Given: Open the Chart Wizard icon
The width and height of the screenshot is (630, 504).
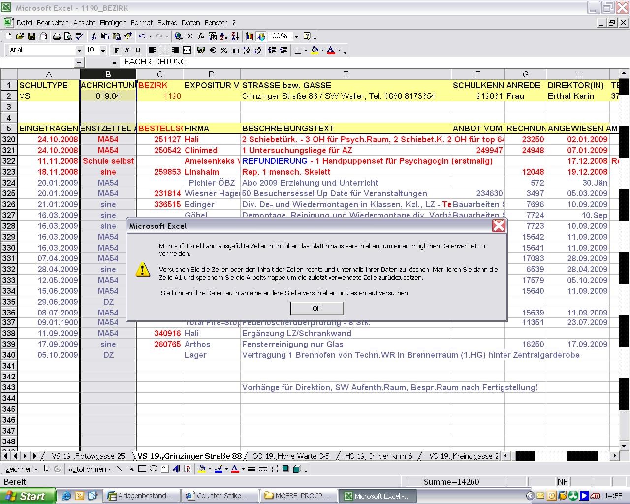Looking at the screenshot, I should [250, 36].
